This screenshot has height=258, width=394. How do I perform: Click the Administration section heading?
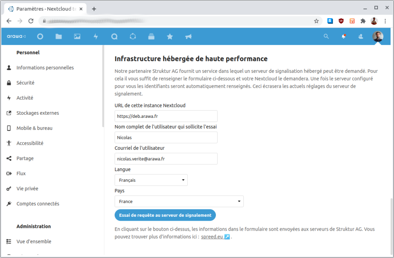(34, 226)
